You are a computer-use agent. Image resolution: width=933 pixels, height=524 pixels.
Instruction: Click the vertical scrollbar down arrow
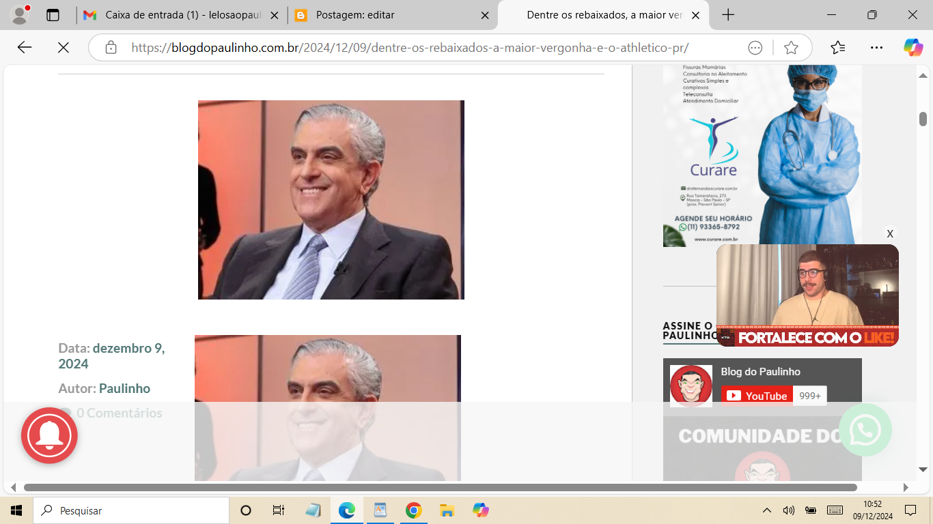coord(923,469)
